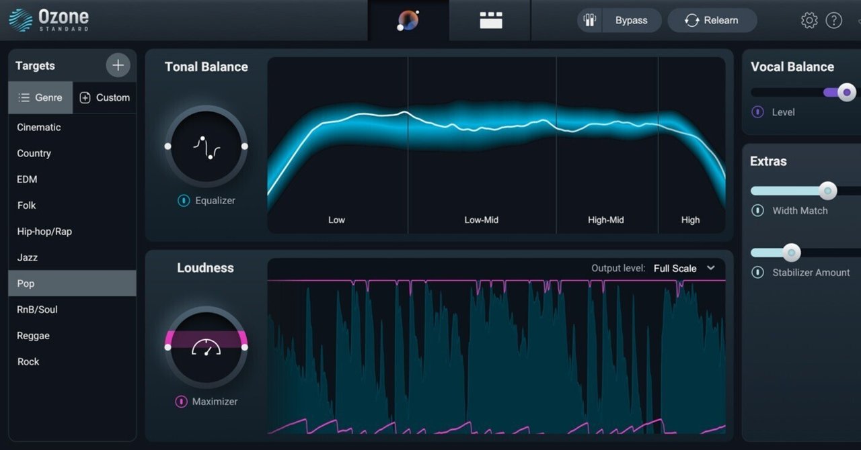Toggle Stabilizer Amount power button
Image resolution: width=861 pixels, height=450 pixels.
pos(757,273)
